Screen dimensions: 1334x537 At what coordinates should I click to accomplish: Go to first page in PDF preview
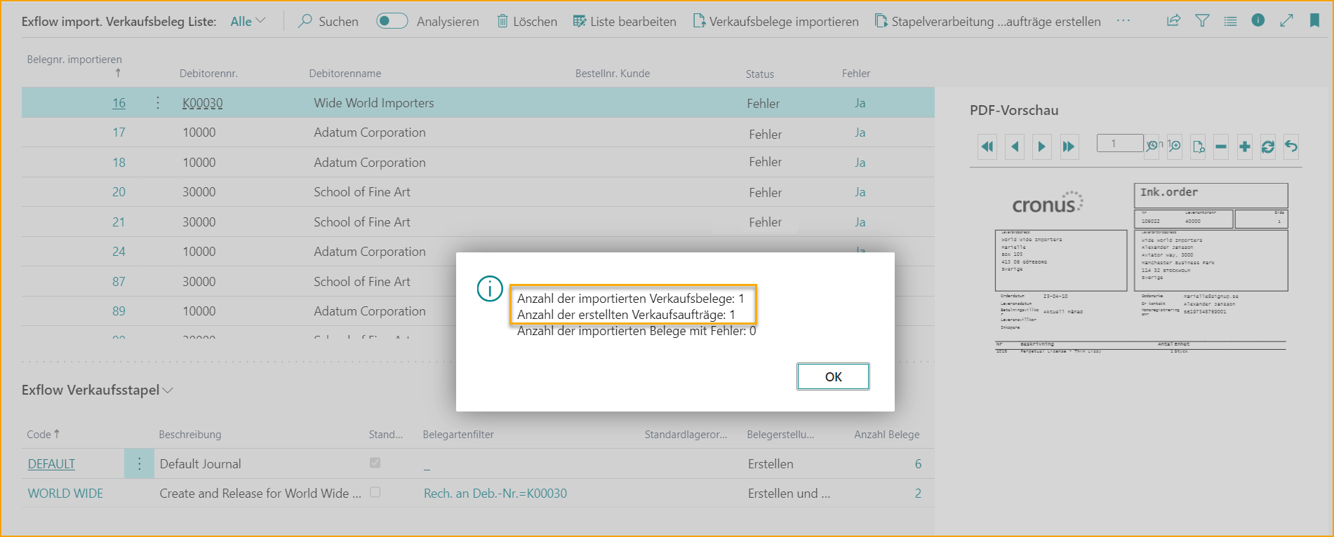[x=987, y=147]
